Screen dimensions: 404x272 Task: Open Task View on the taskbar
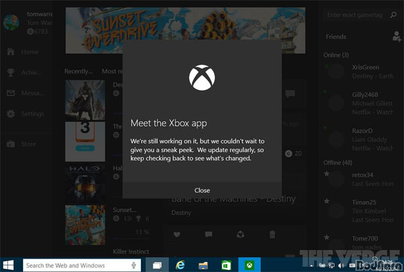[157, 265]
